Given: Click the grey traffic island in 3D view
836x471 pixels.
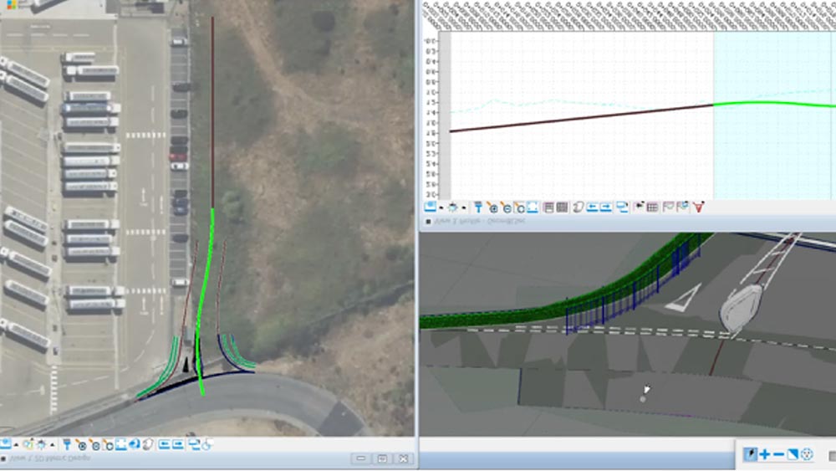Looking at the screenshot, I should click(x=742, y=309).
